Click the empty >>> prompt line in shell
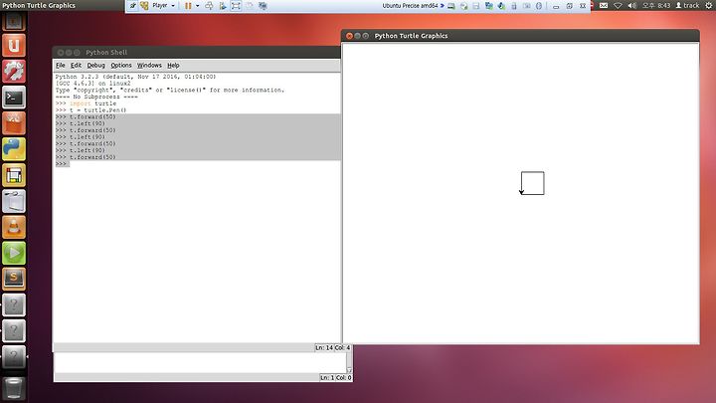Viewport: 716px width, 403px height. 62,163
